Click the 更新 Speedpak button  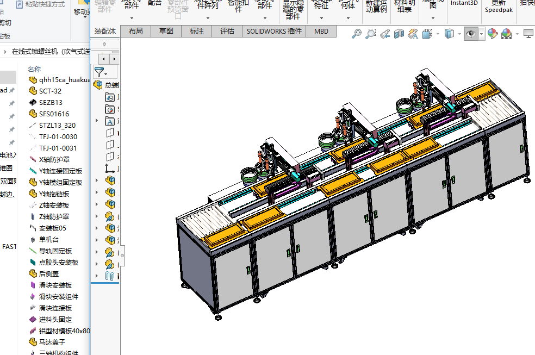coord(497,7)
